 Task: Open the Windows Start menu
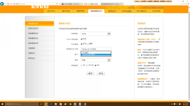[x=2, y=104]
